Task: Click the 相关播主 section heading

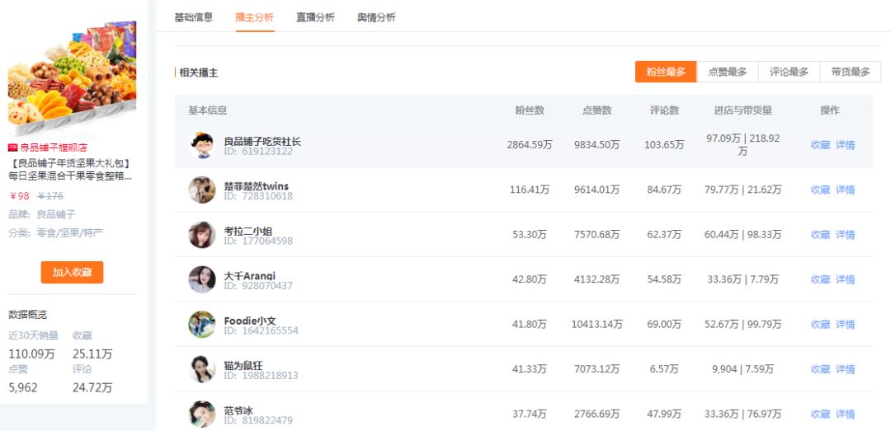Action: (198, 73)
